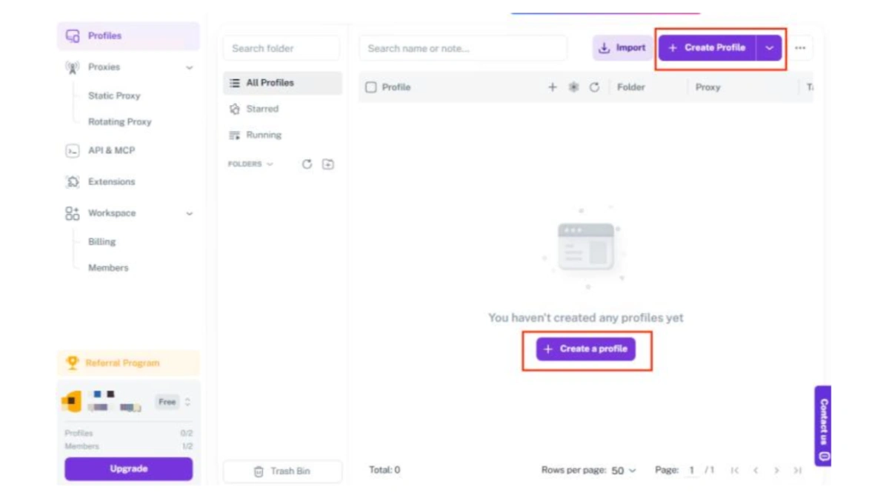
Task: Expand the Create Profile dropdown arrow
Action: click(769, 48)
